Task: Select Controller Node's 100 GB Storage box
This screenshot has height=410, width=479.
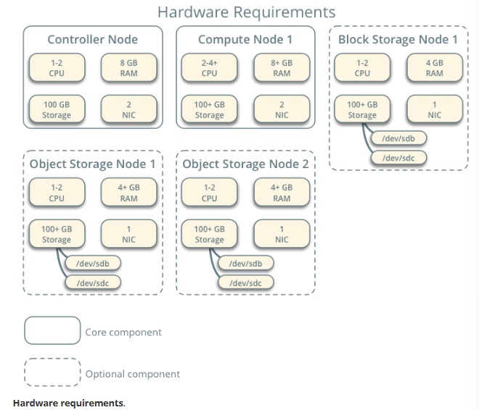Action: [x=57, y=109]
